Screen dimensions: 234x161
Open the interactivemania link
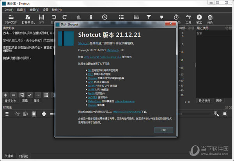click(x=125, y=101)
